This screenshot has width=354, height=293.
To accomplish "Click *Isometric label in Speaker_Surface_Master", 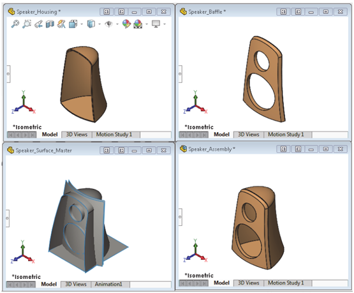I will 26,277.
